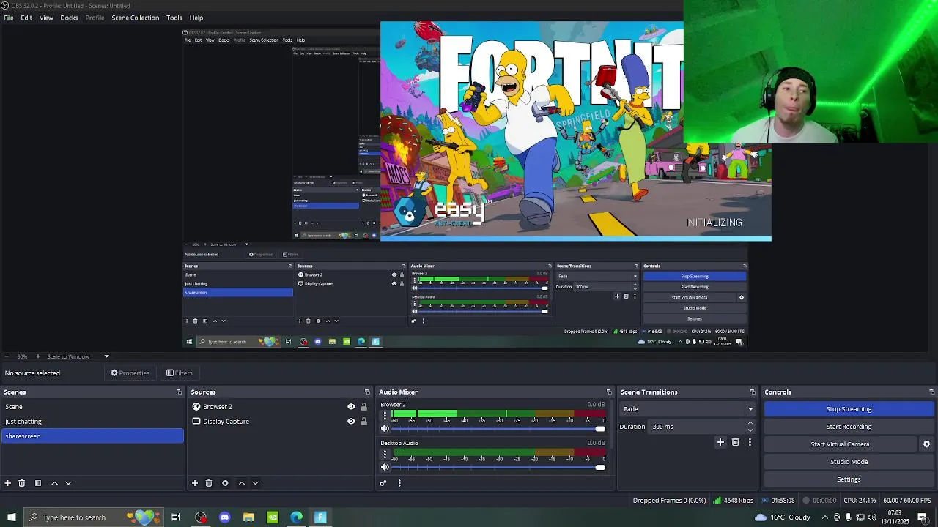Screen dimensions: 938x527
Task: Toggle lock on Display Capture source
Action: click(363, 422)
